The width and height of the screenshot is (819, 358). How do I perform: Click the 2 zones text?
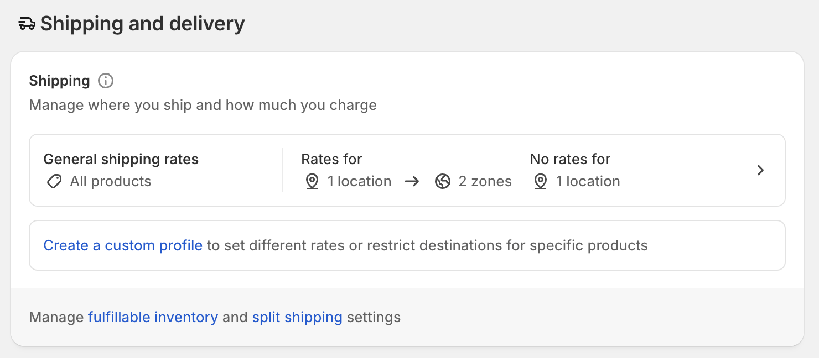[485, 182]
